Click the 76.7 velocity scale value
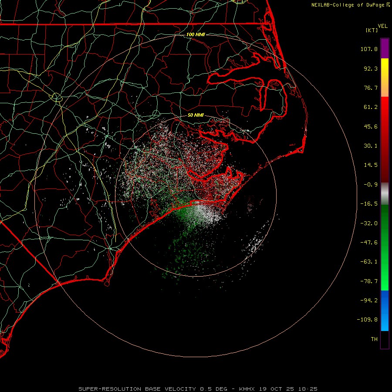 tap(371, 88)
